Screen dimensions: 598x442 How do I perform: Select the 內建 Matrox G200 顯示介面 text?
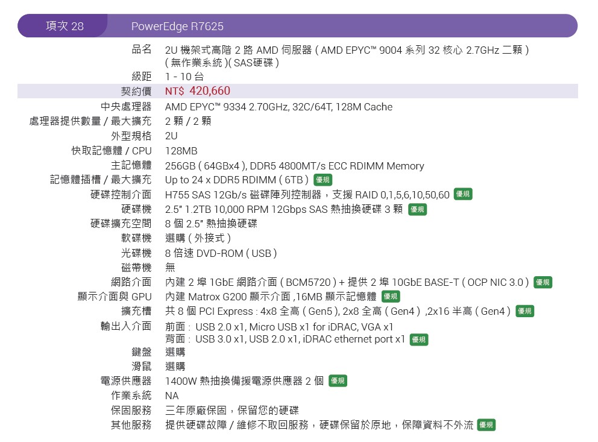pyautogui.click(x=271, y=297)
